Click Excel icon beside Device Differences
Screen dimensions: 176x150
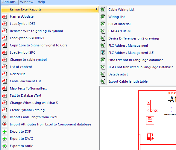103,38
